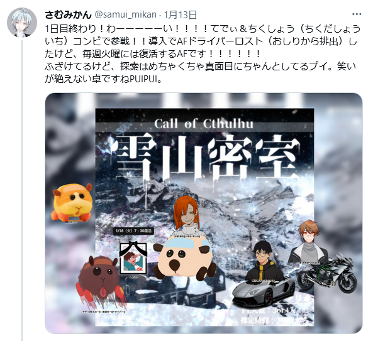Click the orange guinea pig car in the image
This screenshot has width=373, height=341.
click(x=72, y=202)
